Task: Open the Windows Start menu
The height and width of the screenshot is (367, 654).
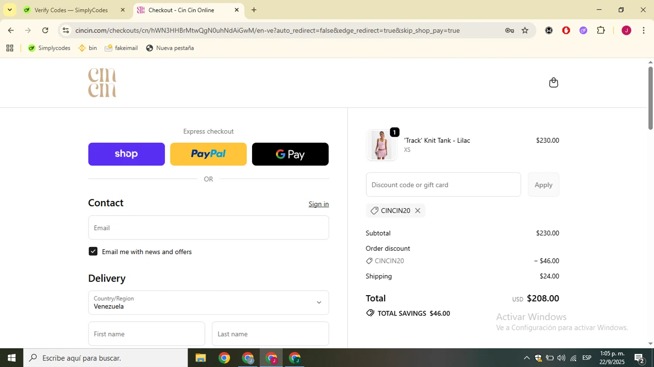Action: (11, 358)
